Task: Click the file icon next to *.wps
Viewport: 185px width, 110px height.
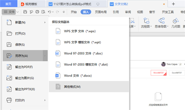Action: (58, 31)
